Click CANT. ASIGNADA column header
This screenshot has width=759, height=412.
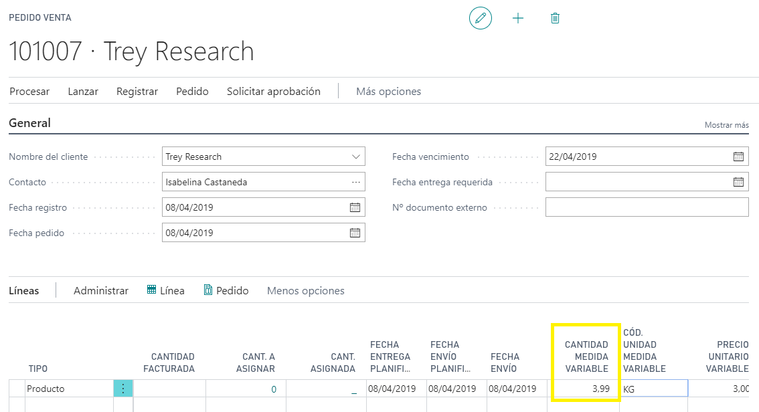(333, 363)
